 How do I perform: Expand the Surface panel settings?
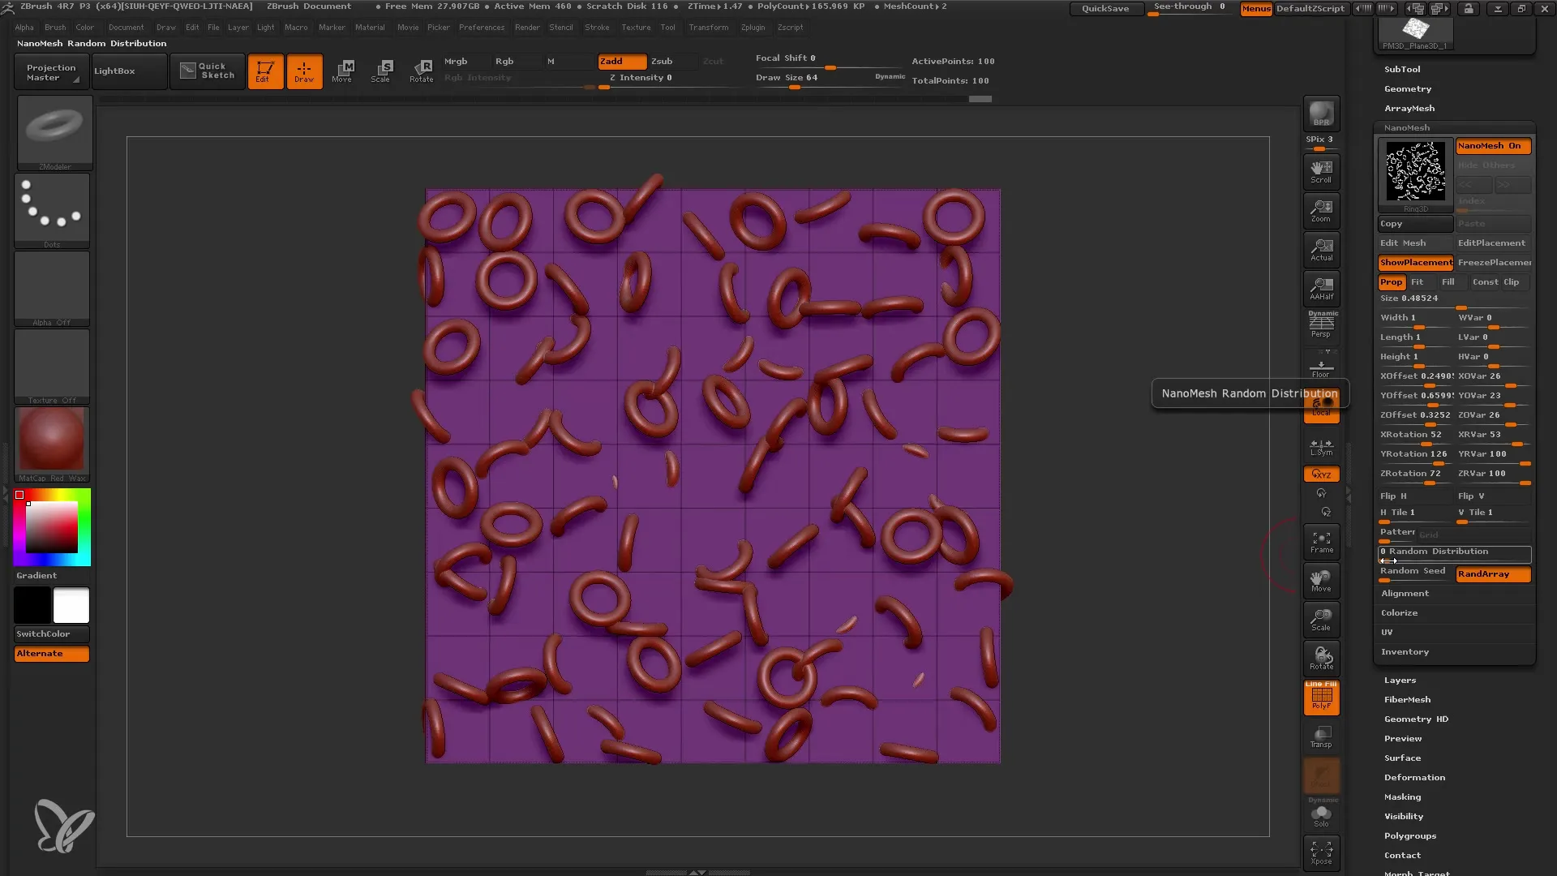pyautogui.click(x=1402, y=758)
